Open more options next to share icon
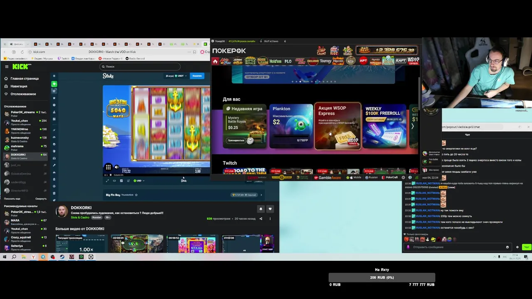This screenshot has height=299, width=532. click(x=270, y=218)
